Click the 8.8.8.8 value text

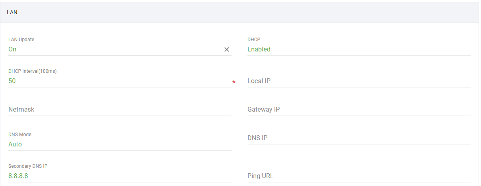coord(18,176)
